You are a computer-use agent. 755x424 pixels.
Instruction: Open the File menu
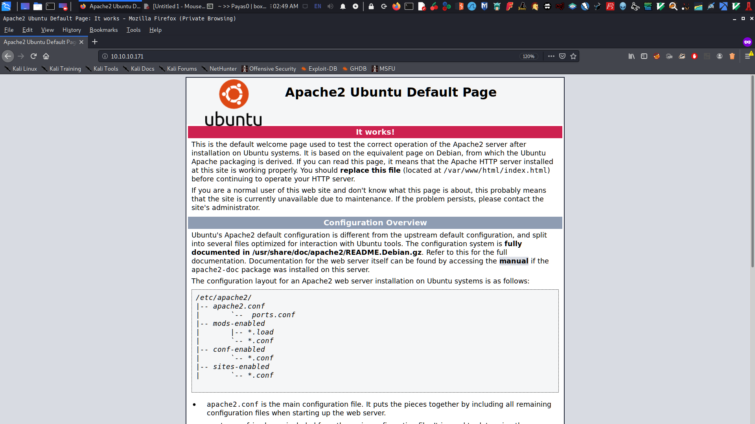pos(9,30)
